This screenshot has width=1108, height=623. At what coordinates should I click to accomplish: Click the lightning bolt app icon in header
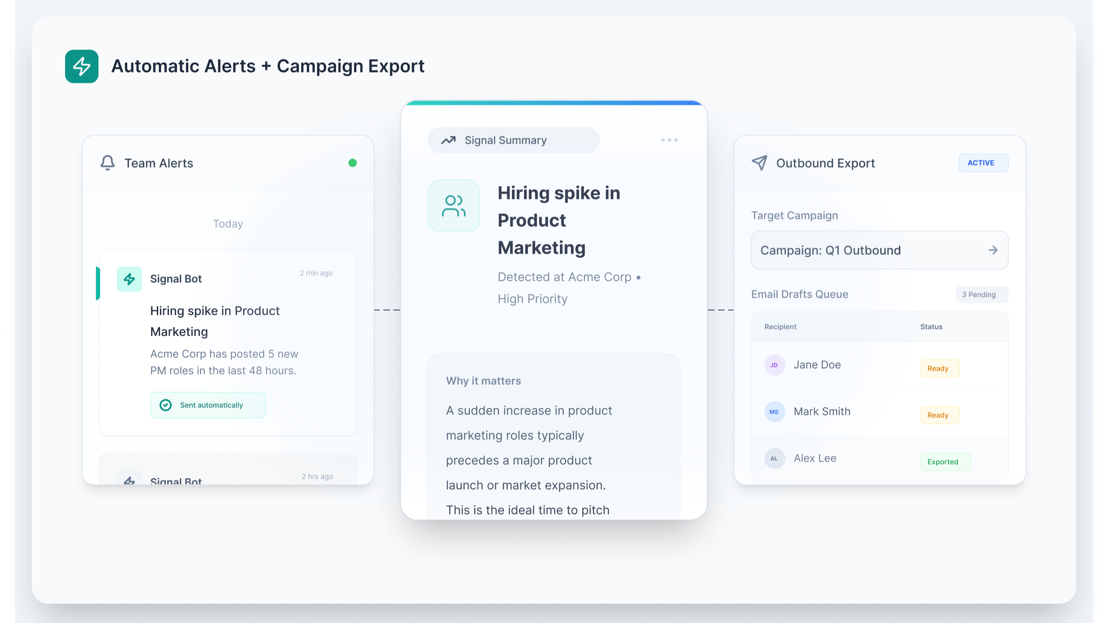click(x=81, y=66)
